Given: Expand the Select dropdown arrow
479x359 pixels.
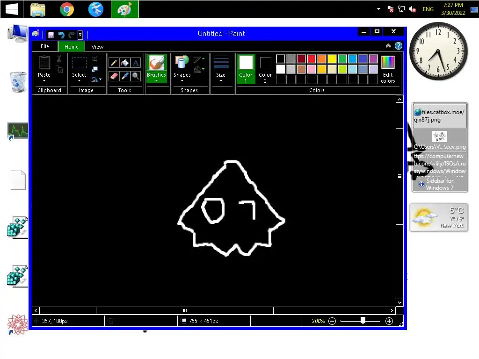Looking at the screenshot, I should coord(79,80).
